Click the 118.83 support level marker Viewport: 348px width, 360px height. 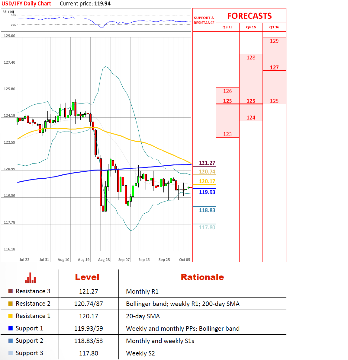(207, 210)
